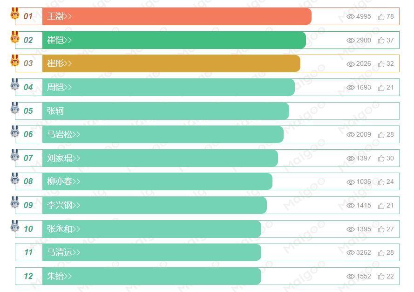This screenshot has width=414, height=292.
Task: Like the 崔恺 entry with thumbs-up
Action: [381, 41]
